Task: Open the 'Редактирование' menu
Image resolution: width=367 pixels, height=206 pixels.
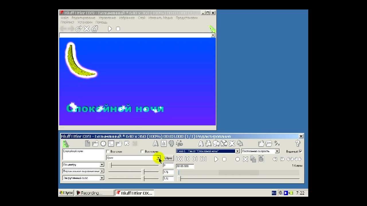Action: (83, 18)
